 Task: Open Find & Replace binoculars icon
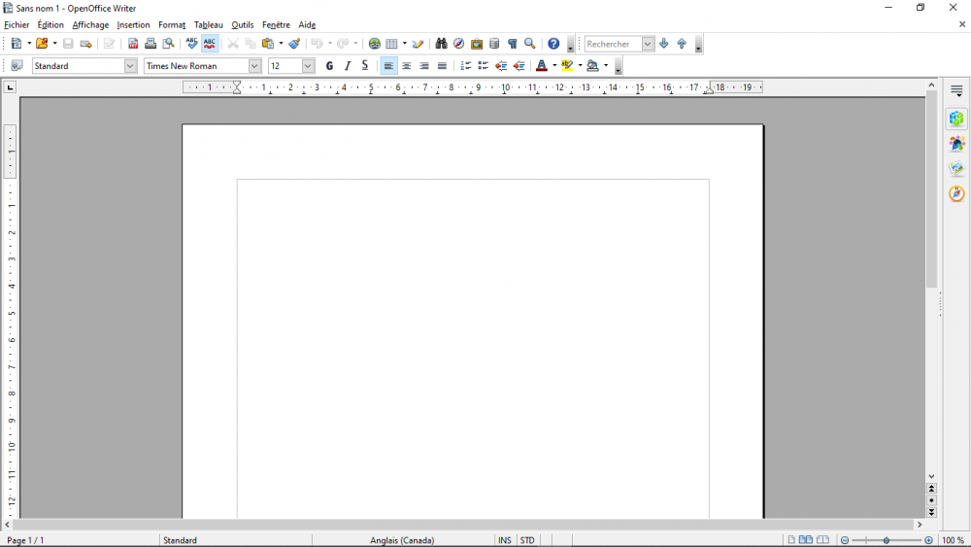click(x=441, y=44)
